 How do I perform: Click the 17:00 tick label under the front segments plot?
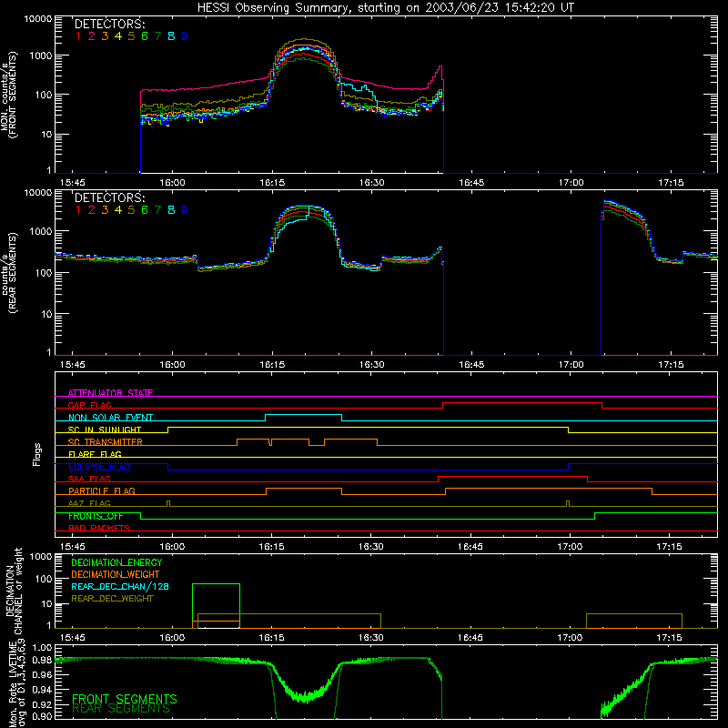(x=571, y=183)
